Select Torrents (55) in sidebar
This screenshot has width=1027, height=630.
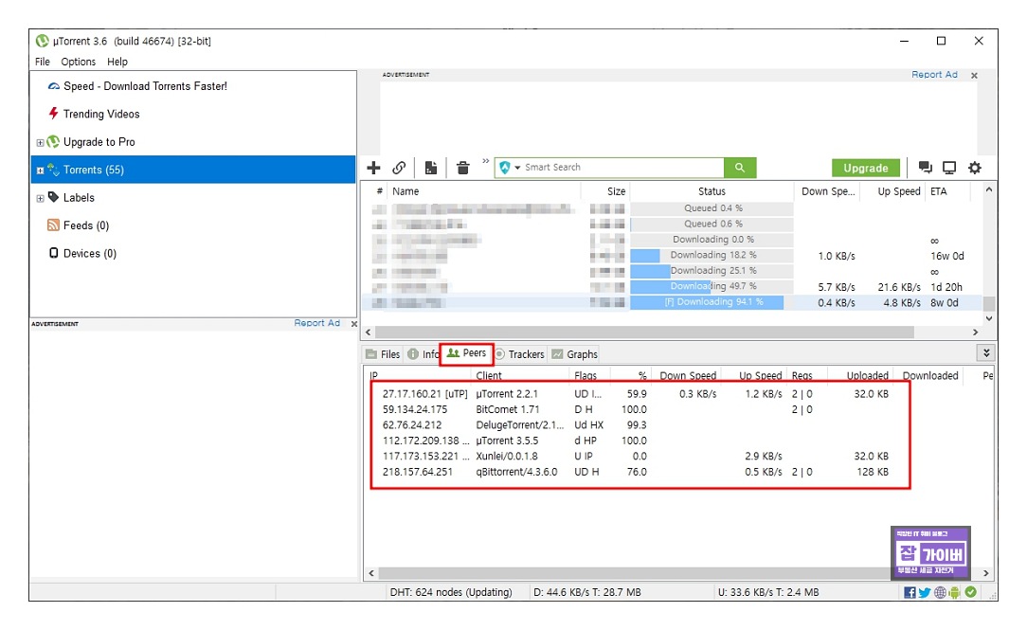coord(193,170)
